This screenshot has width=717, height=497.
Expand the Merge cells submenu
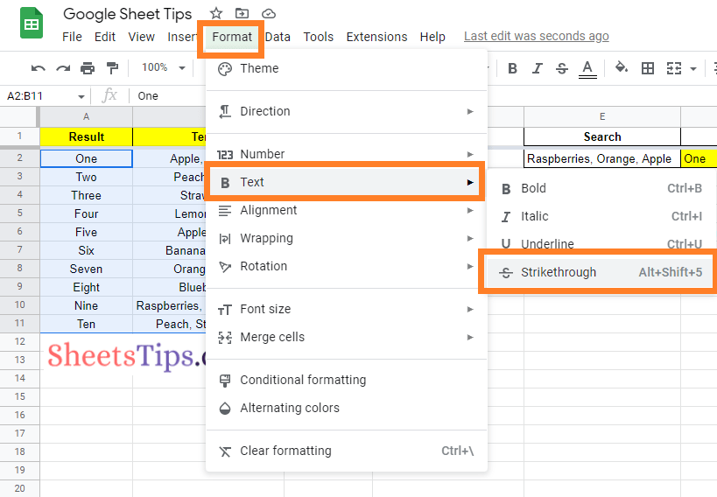pyautogui.click(x=347, y=337)
